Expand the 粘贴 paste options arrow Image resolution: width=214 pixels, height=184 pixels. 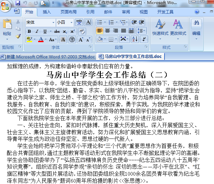coord(7,39)
